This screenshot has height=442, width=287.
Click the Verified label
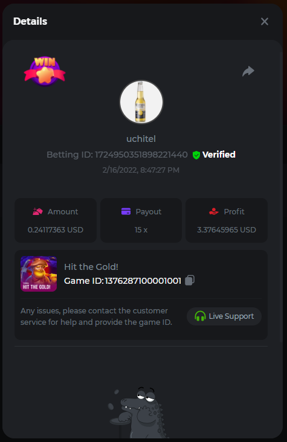point(219,155)
